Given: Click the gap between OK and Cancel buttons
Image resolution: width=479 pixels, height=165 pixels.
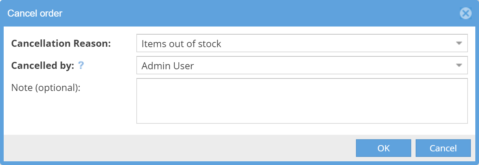Looking at the screenshot, I should (413, 148).
